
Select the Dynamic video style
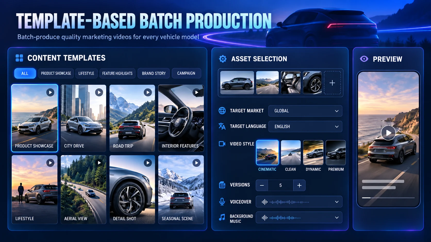point(313,153)
